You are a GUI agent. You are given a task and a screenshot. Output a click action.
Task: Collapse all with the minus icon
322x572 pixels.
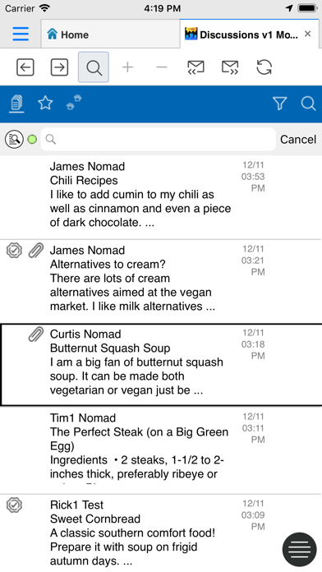[162, 67]
